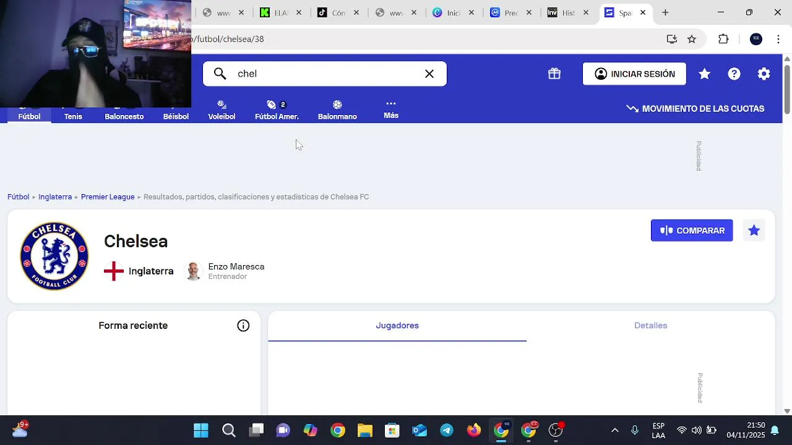The width and height of the screenshot is (792, 445).
Task: Select the Fútbol Amer. sport tab
Action: (277, 110)
